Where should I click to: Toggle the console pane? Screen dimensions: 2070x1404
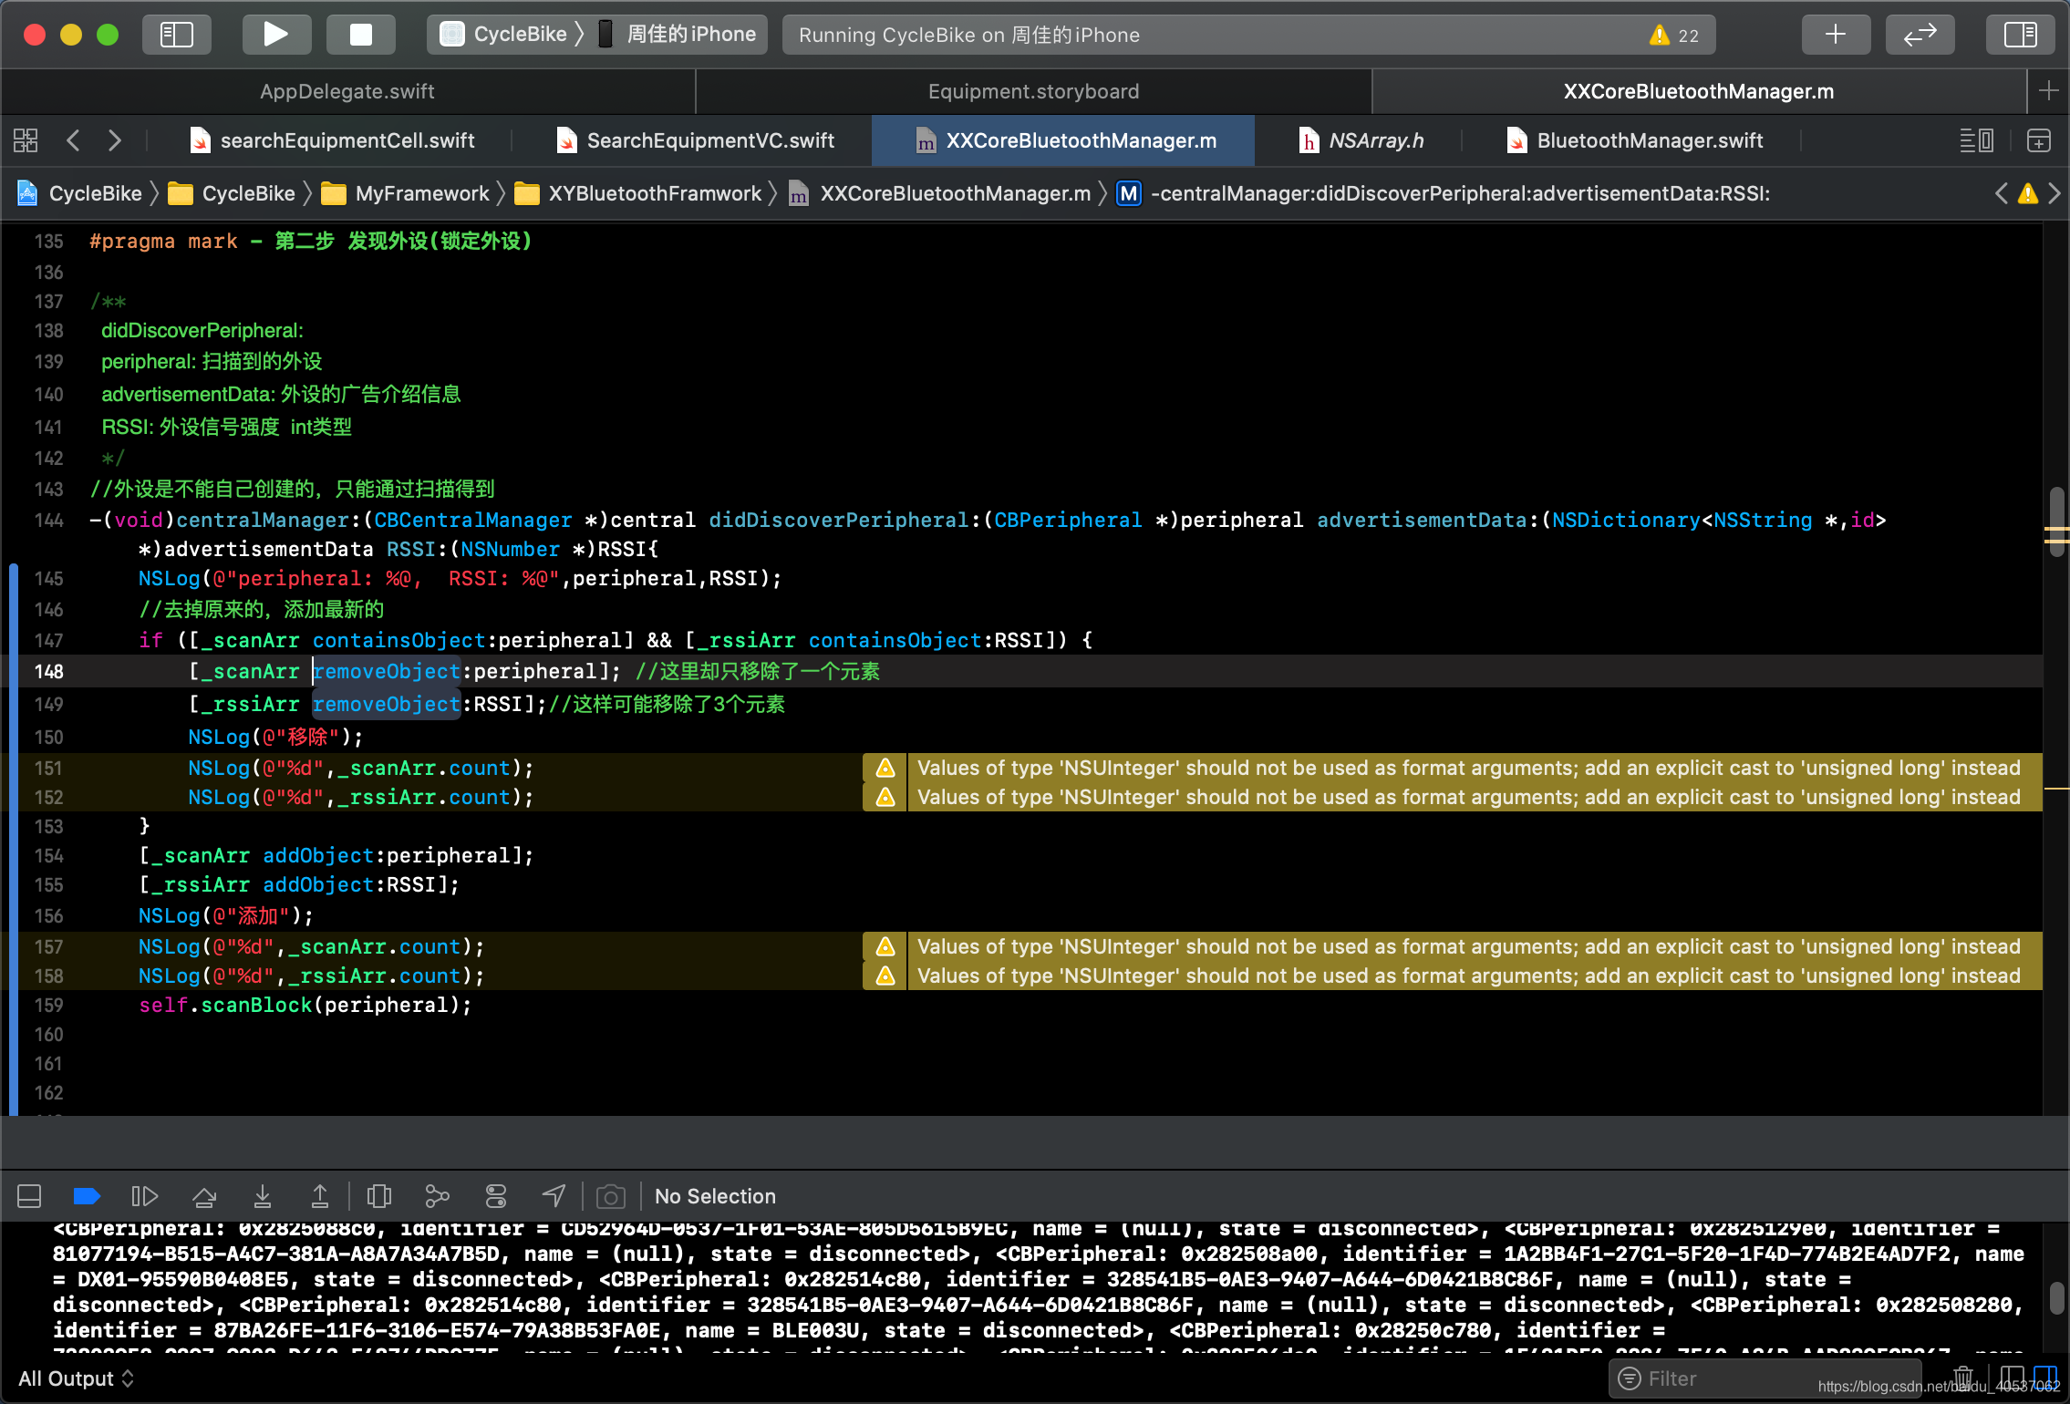point(2045,1377)
